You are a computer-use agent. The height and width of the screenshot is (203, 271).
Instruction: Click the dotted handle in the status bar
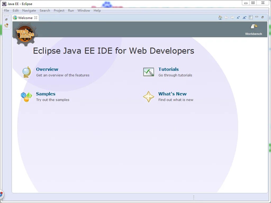click(x=194, y=197)
